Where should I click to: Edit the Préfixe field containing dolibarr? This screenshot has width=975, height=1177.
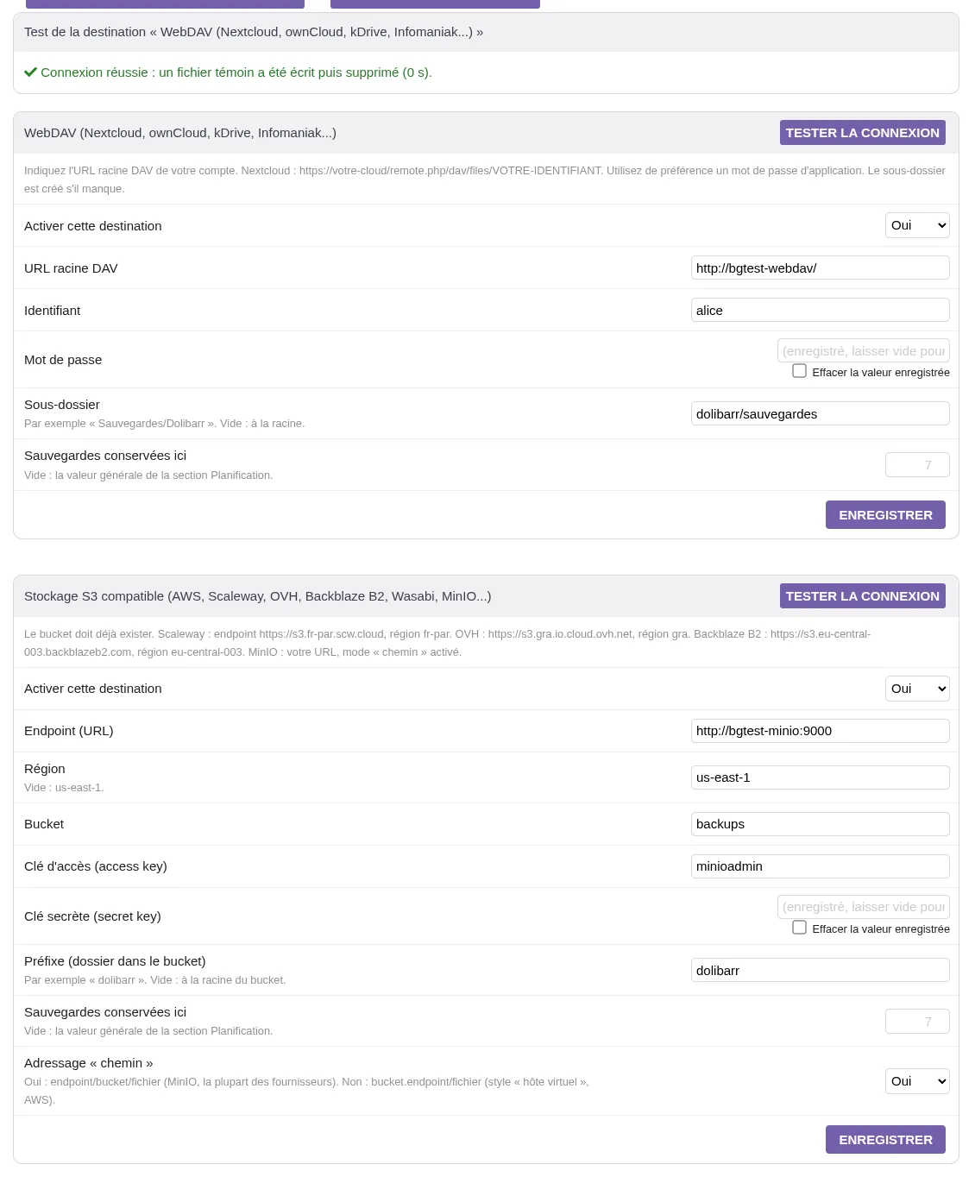click(820, 970)
